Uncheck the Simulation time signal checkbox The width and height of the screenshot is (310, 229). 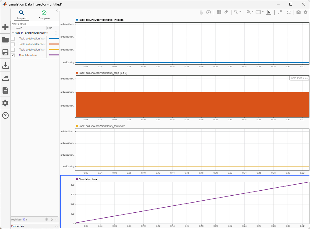pyautogui.click(x=13, y=55)
